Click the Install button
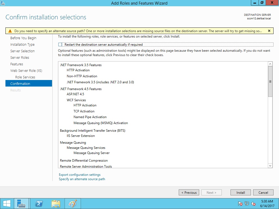This screenshot has height=209, width=279. point(241,193)
